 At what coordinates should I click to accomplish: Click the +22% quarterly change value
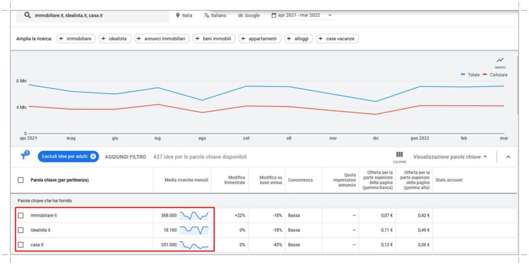tap(240, 216)
